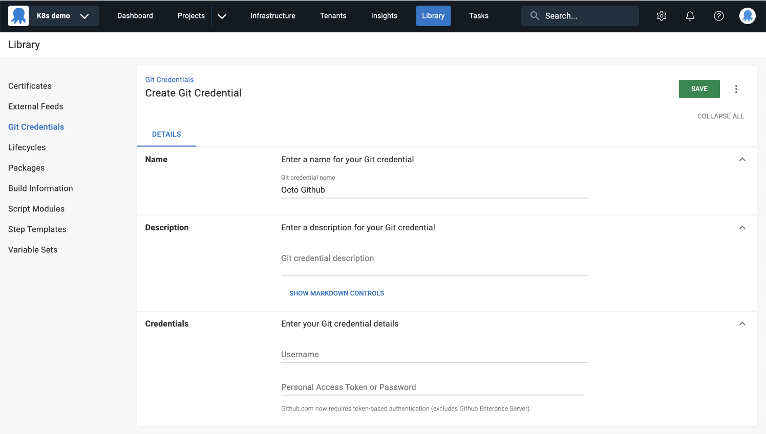This screenshot has height=434, width=766.
Task: Expand the K8s demo space switcher
Action: pos(84,16)
